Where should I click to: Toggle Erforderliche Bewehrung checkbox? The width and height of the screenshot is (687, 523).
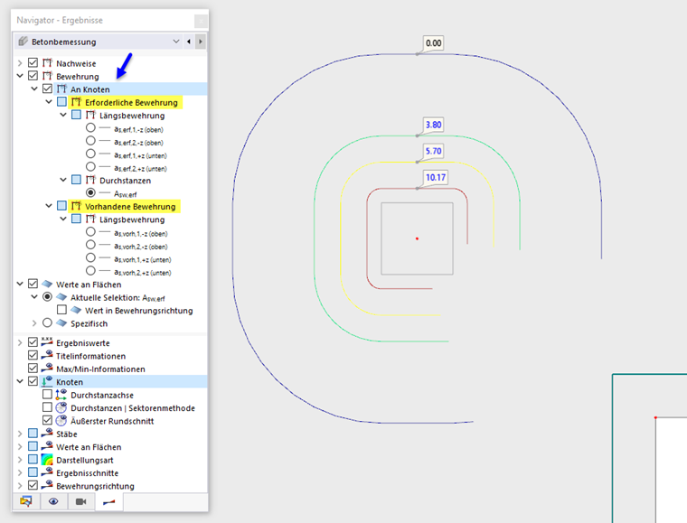pyautogui.click(x=61, y=102)
